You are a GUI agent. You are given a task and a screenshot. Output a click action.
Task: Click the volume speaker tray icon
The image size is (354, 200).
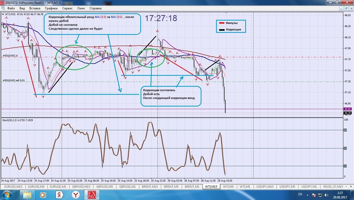point(327,195)
